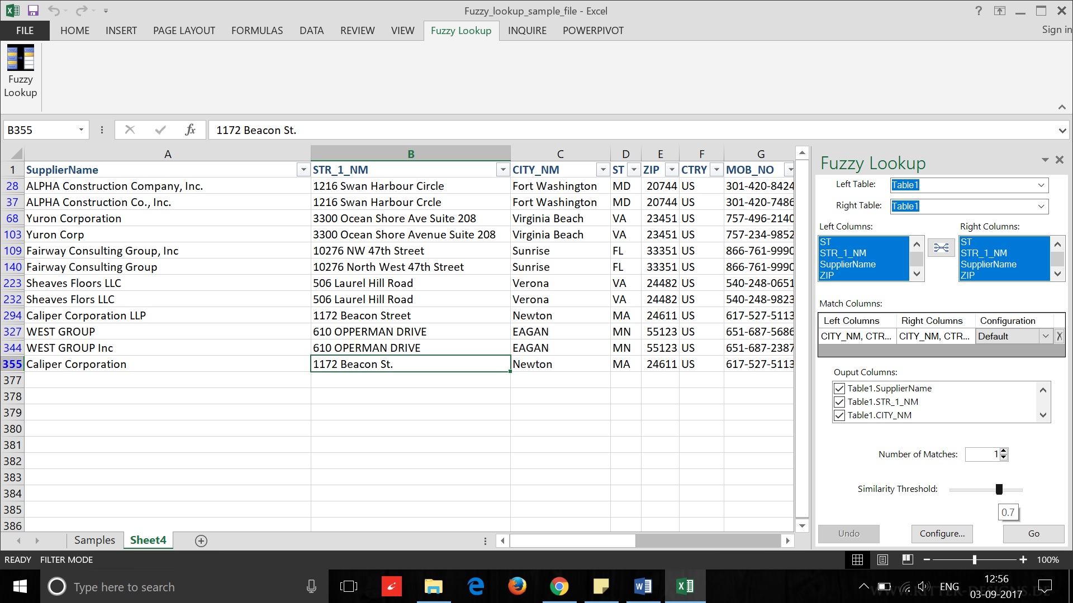Image resolution: width=1073 pixels, height=603 pixels.
Task: Click the Configure... button
Action: (x=942, y=534)
